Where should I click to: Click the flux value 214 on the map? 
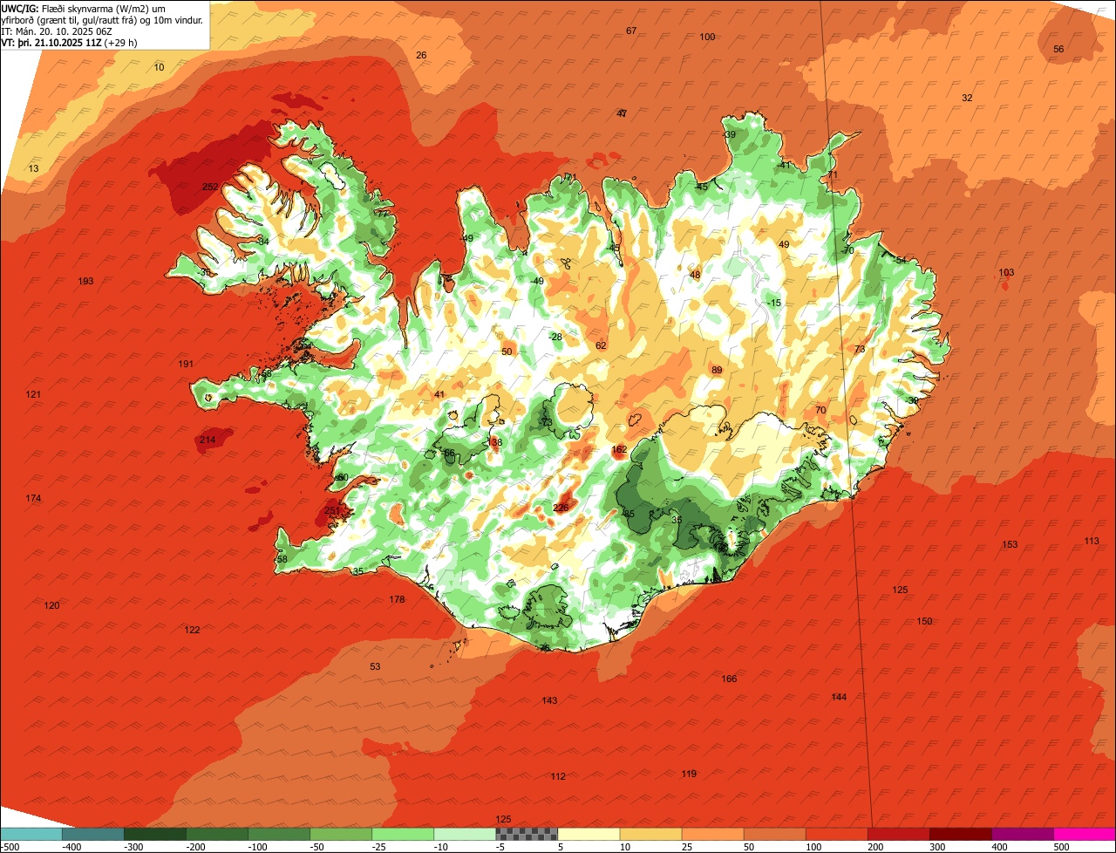pyautogui.click(x=208, y=440)
